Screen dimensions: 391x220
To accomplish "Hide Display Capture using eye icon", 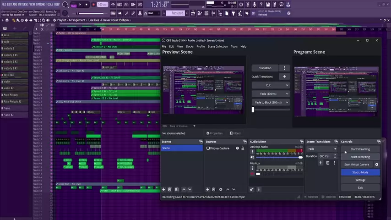I will click(x=237, y=148).
